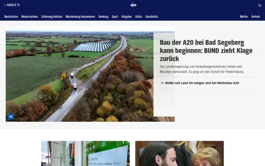This screenshot has height=166, width=265.
Task: Go to the Sport section
Action: tap(115, 17)
